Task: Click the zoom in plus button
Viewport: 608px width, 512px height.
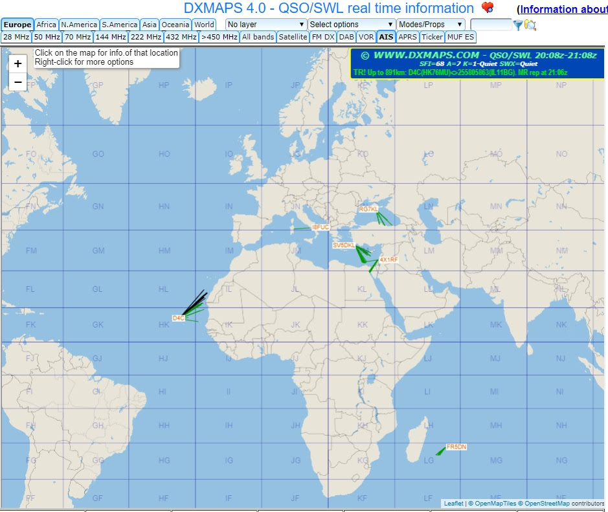Action: 18,63
